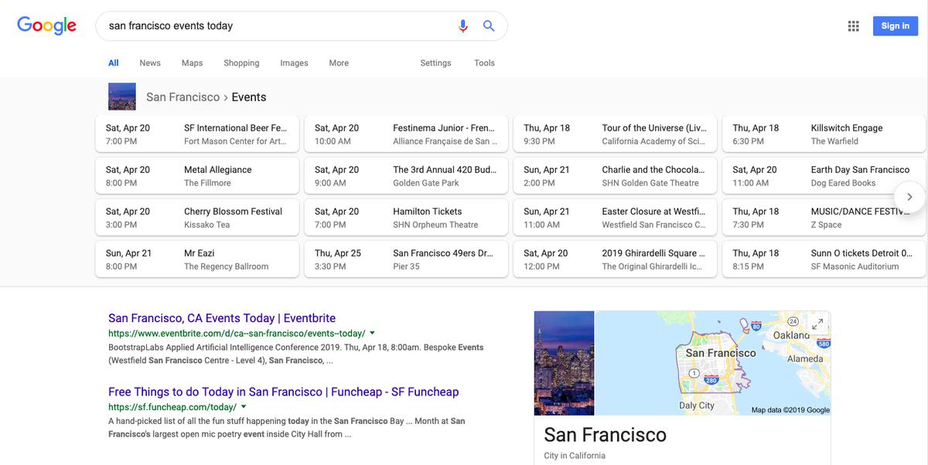Switch to the News tab

[149, 63]
